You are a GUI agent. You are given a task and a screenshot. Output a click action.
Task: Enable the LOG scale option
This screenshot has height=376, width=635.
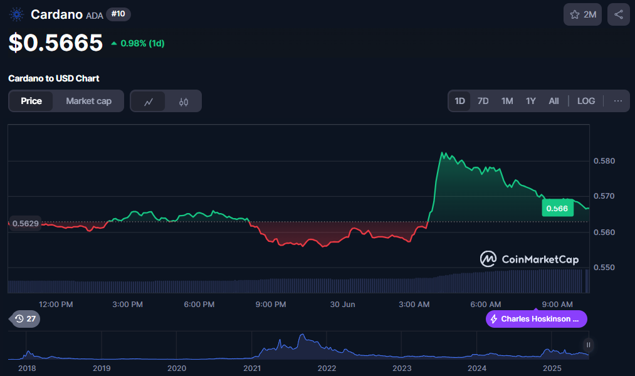point(585,100)
